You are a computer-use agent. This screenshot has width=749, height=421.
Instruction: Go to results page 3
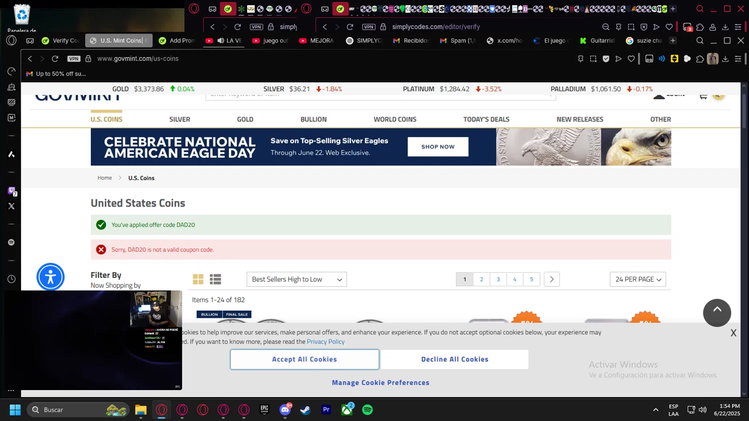coord(498,279)
